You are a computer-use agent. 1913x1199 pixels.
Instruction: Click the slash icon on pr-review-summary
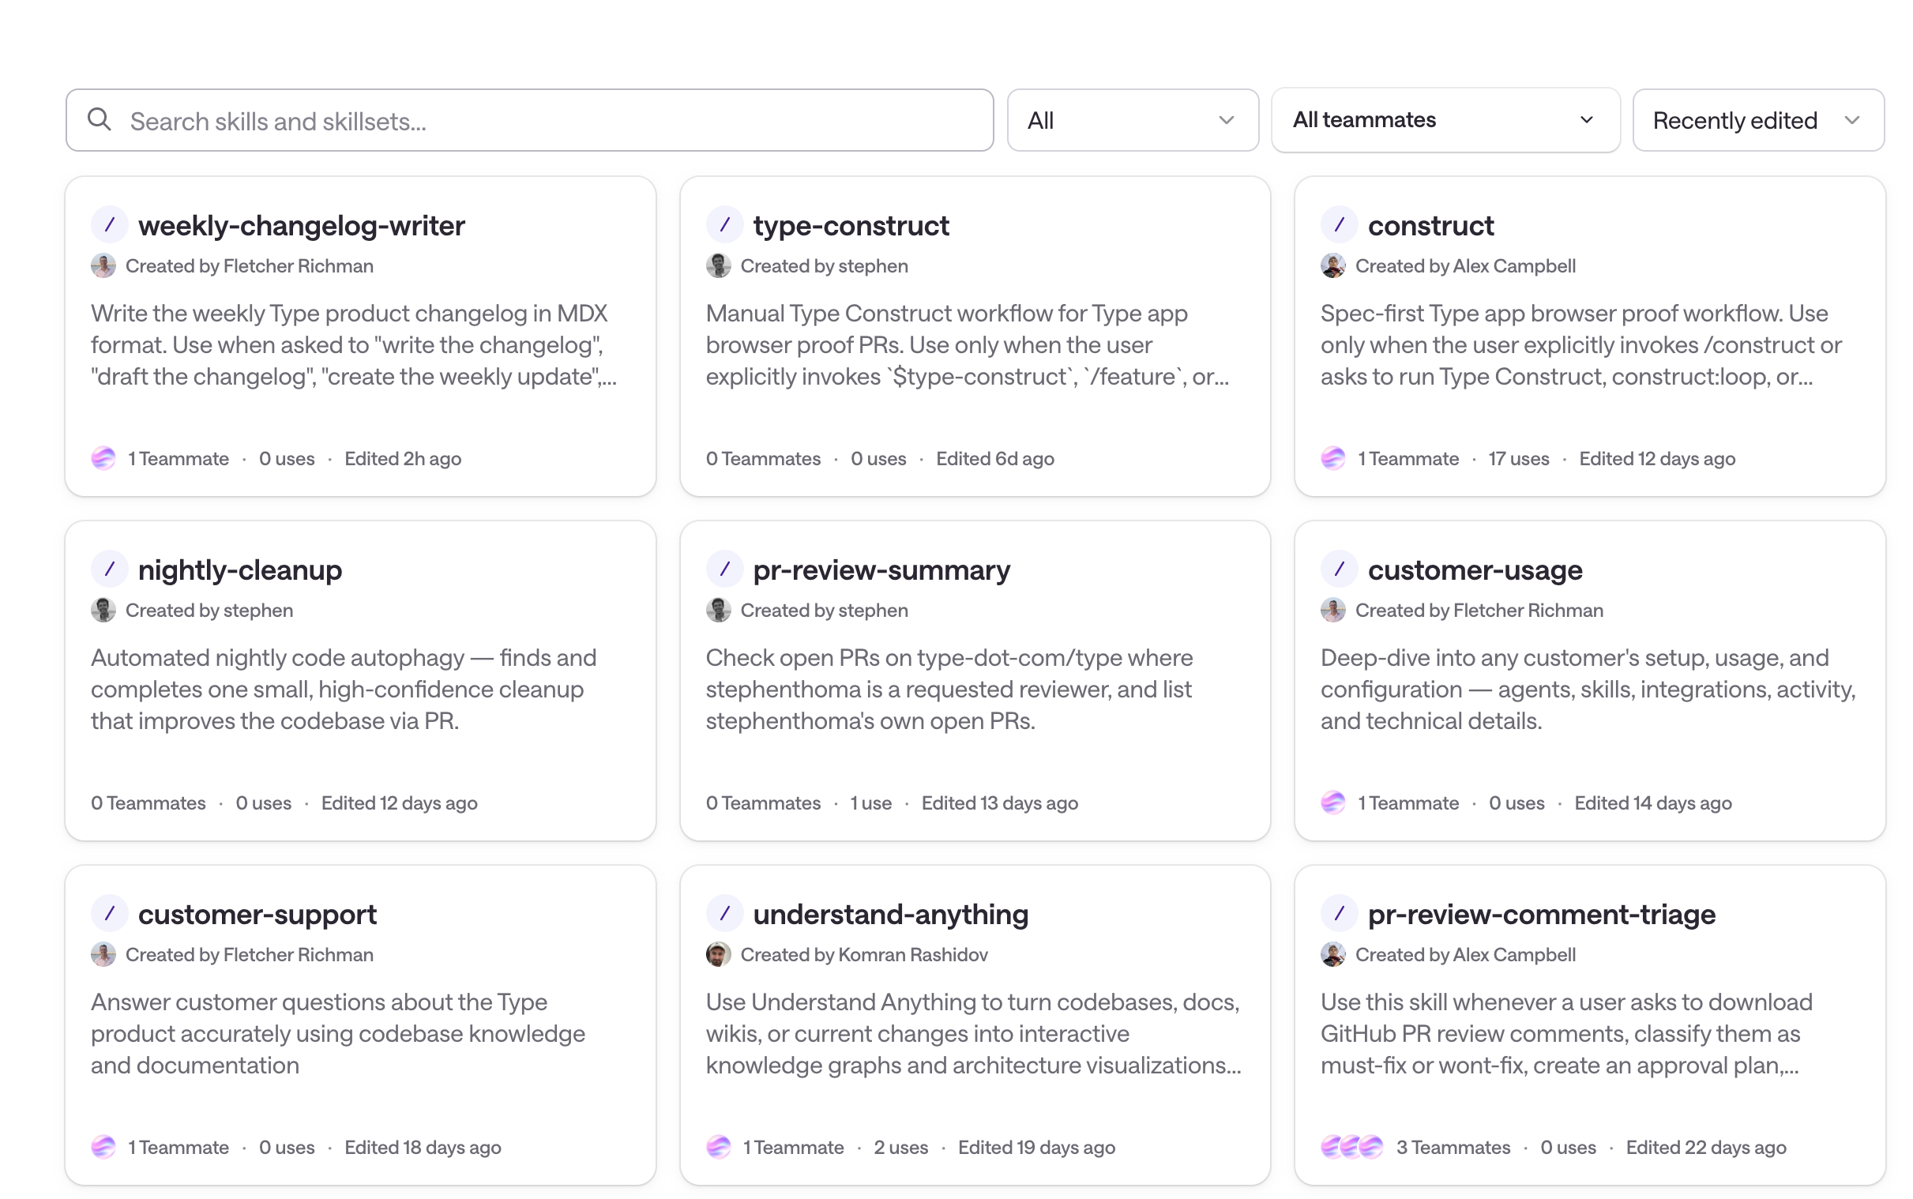[x=723, y=569]
